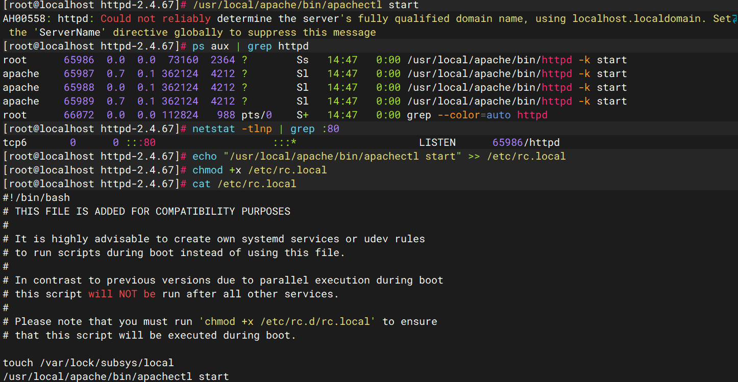Click the ':::80' local address
This screenshot has width=738, height=382.
pyautogui.click(x=140, y=143)
